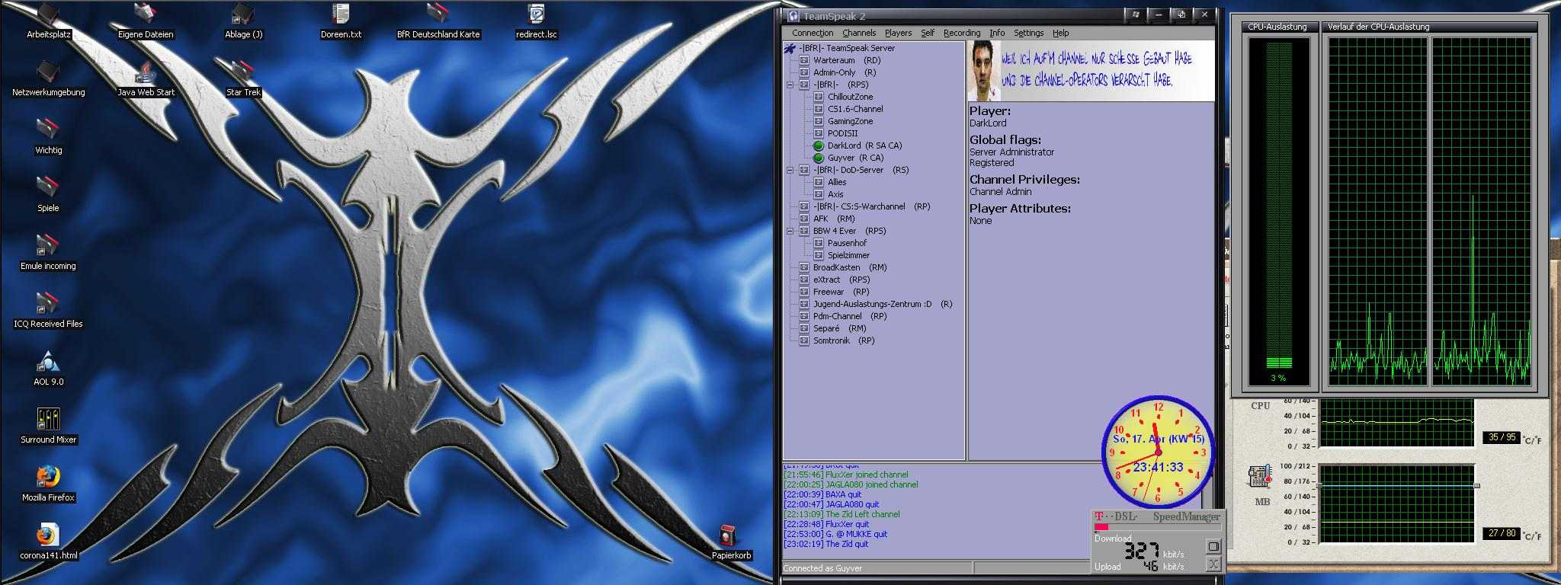Select the ChilloutZone channel
This screenshot has width=1561, height=585.
[850, 97]
